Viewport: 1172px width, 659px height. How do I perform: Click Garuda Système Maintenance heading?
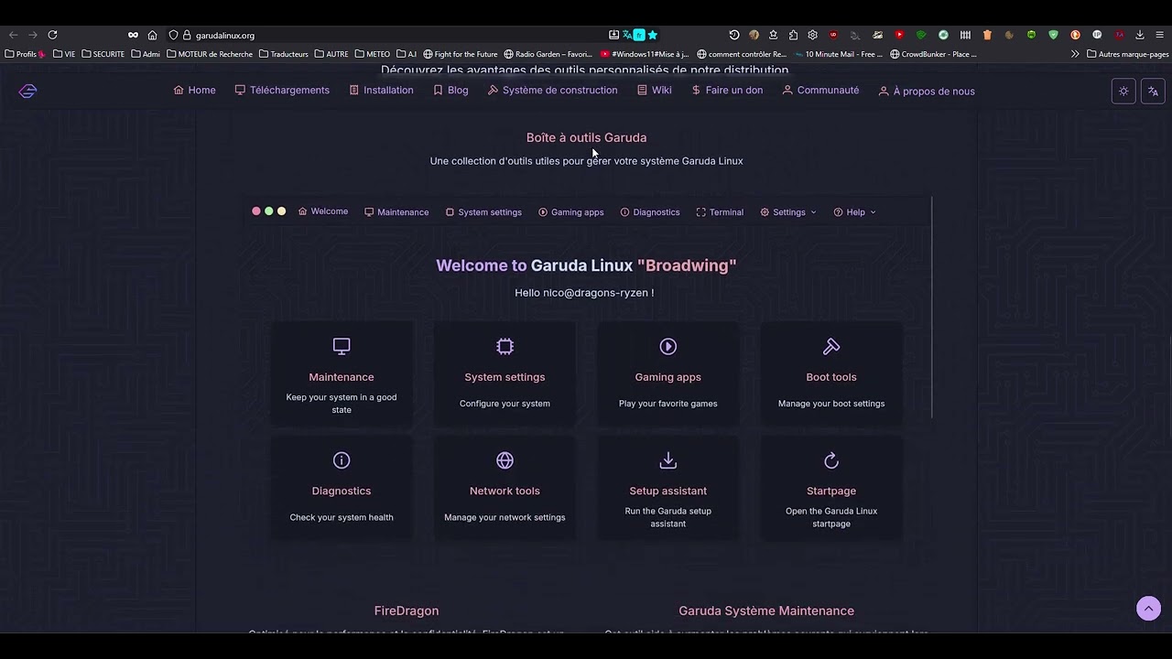click(x=766, y=610)
